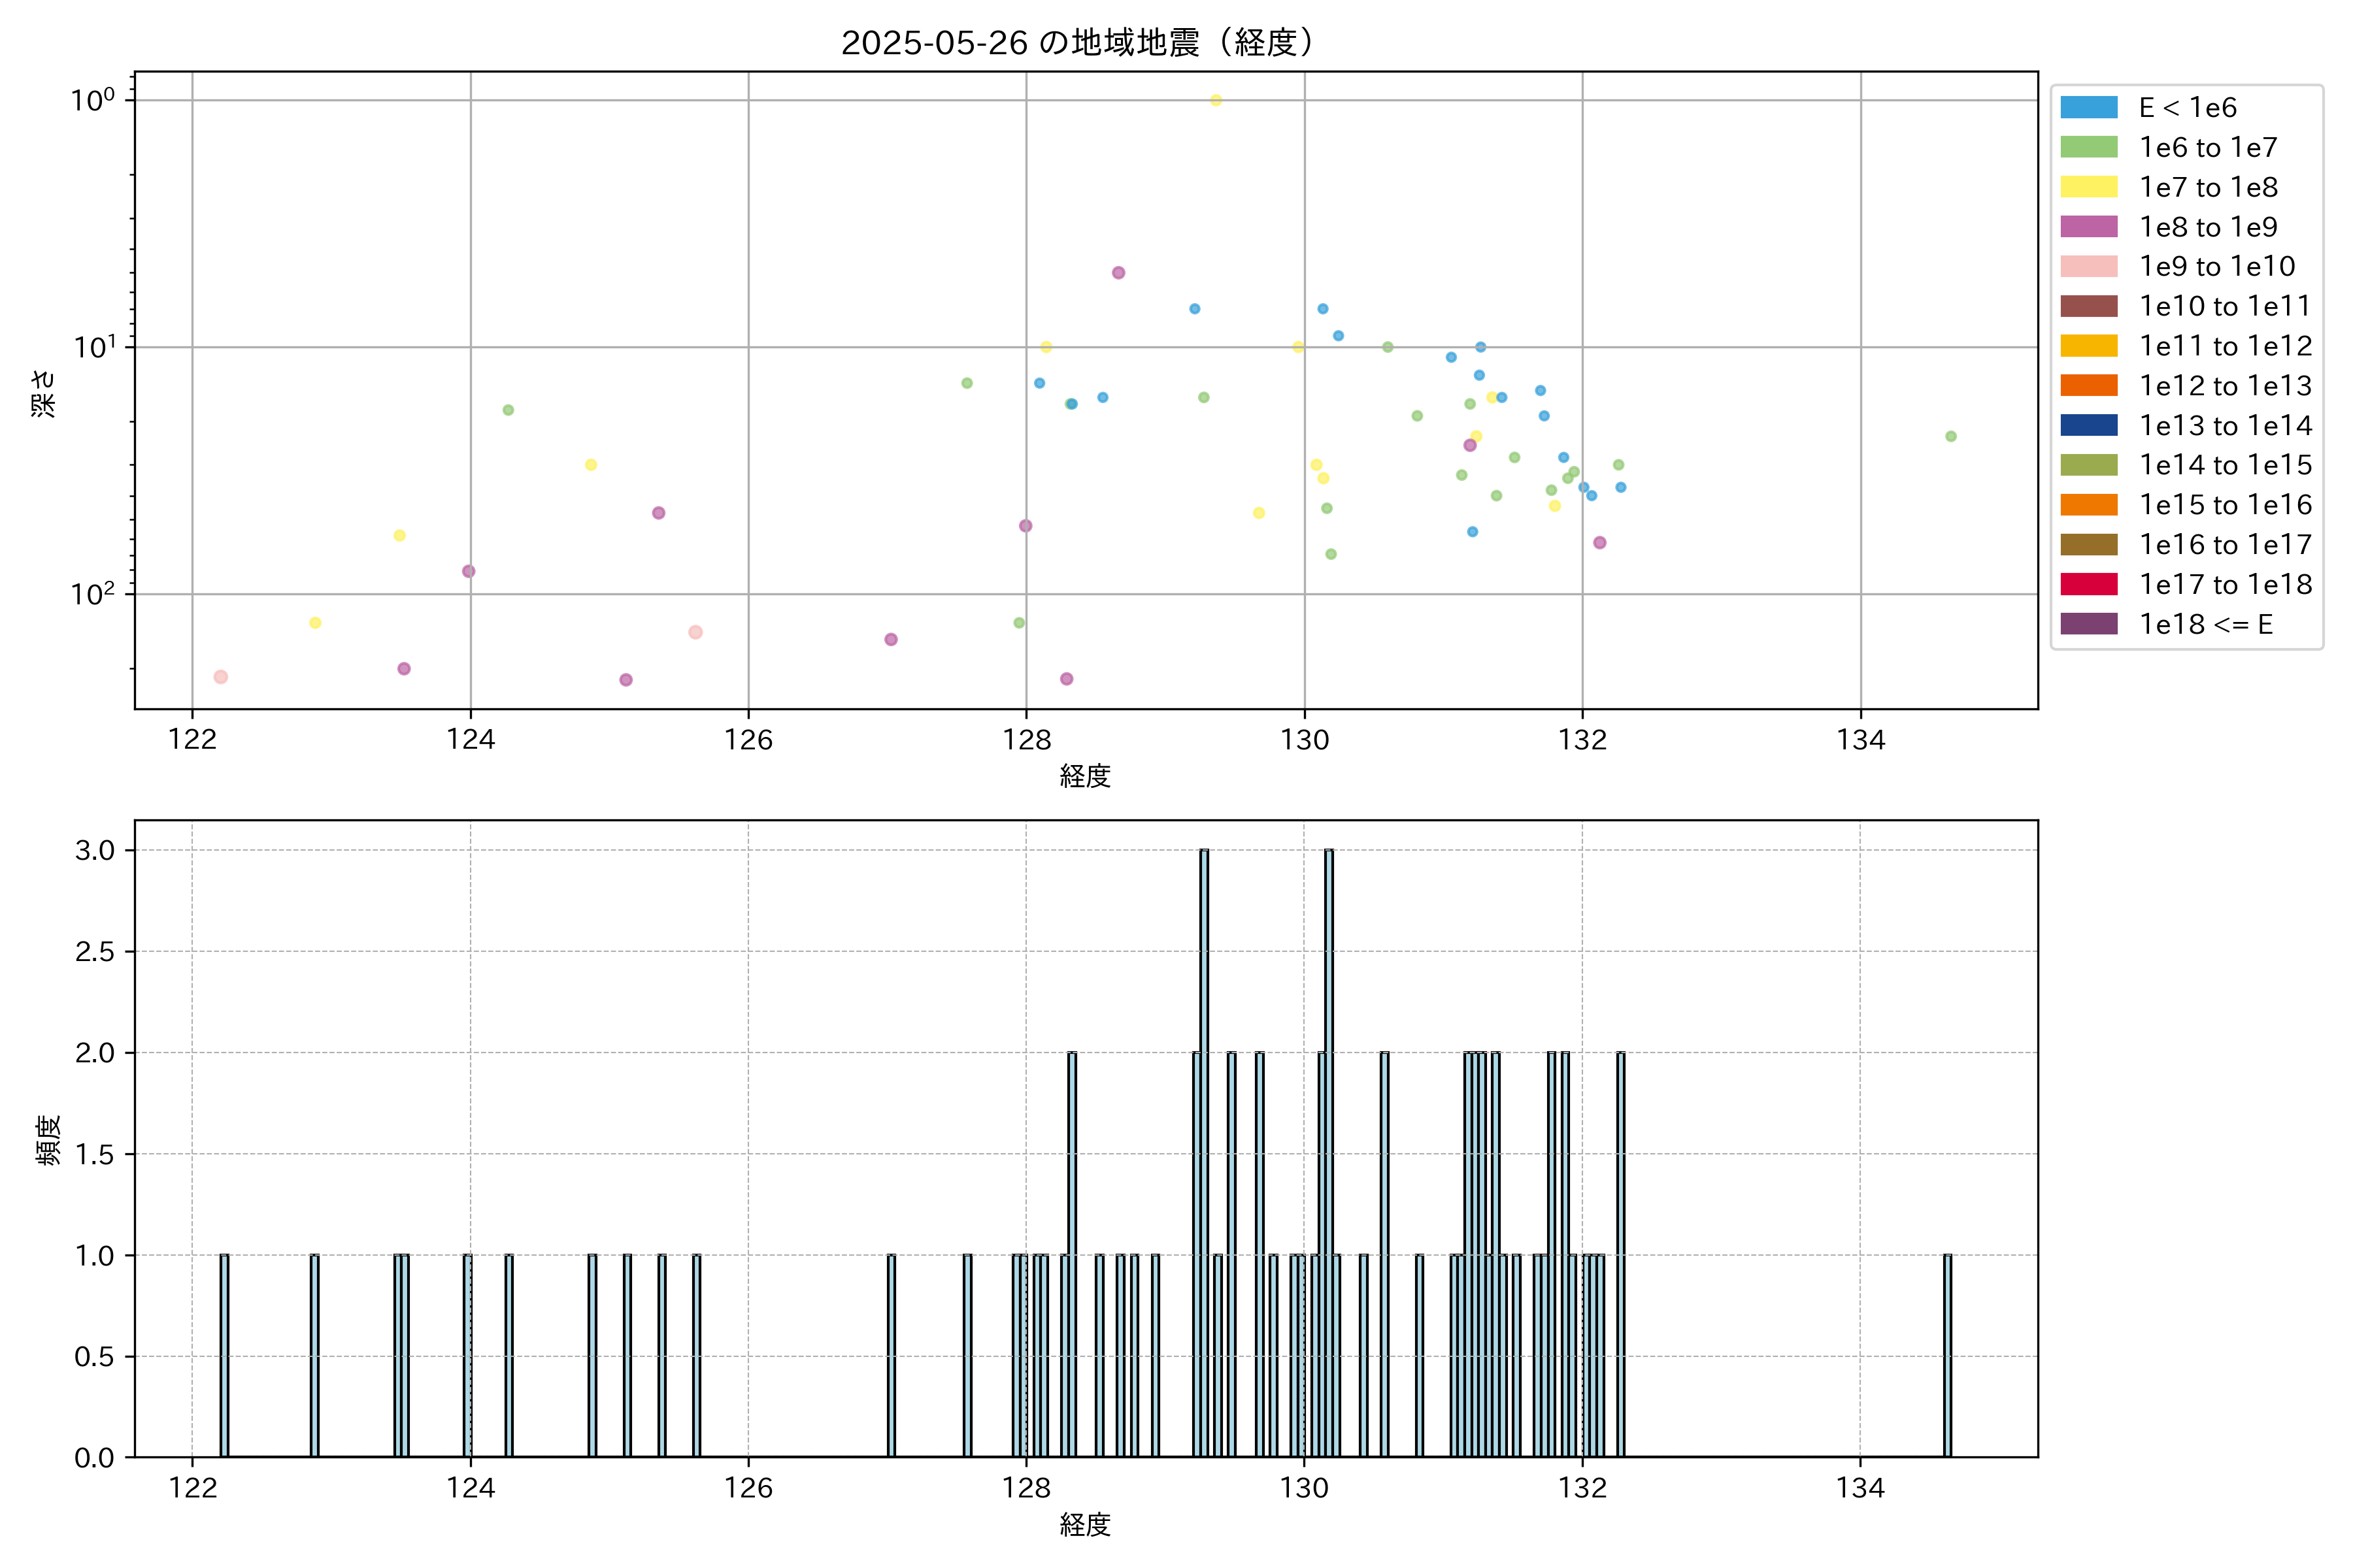This screenshot has width=2353, height=1568.
Task: Click the purple 1e18 <= E swatch
Action: [2089, 624]
